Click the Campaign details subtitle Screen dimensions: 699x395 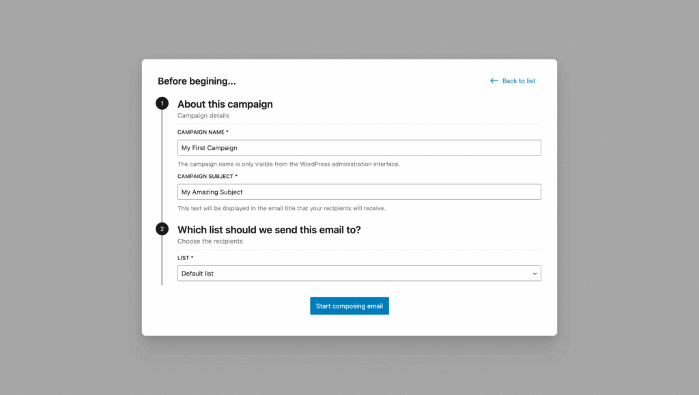pos(203,116)
